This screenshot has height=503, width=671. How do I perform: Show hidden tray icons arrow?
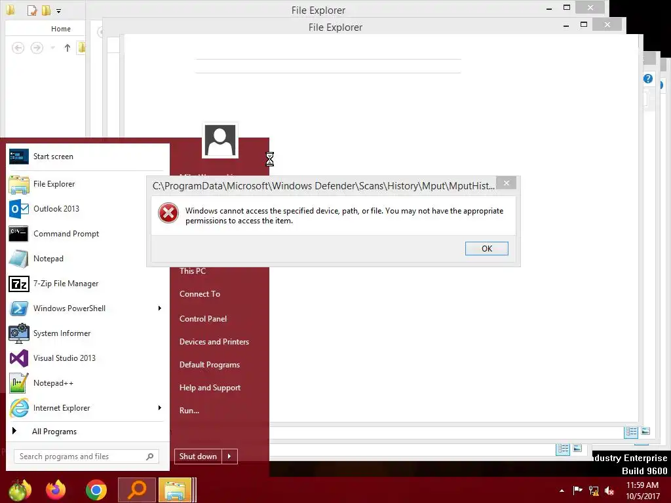tap(562, 491)
